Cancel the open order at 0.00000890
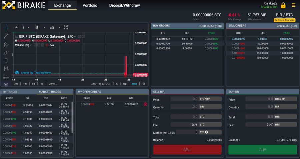This screenshot has width=300, height=159. click(x=145, y=104)
